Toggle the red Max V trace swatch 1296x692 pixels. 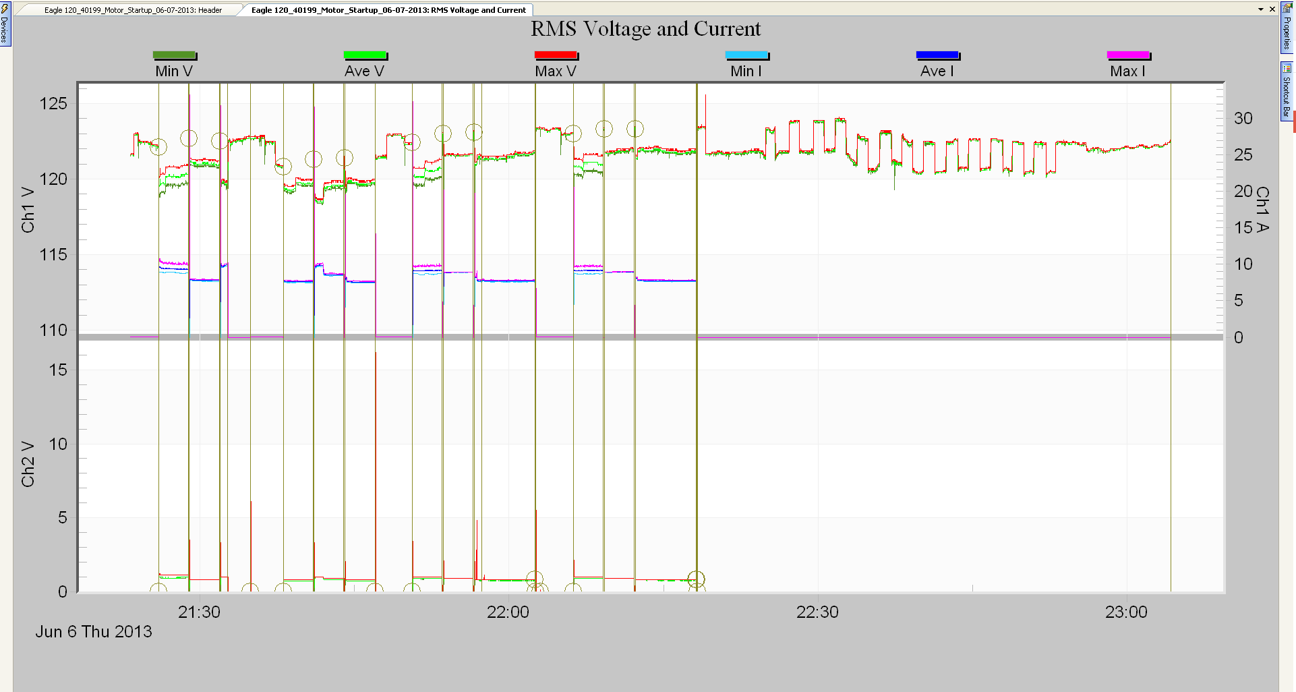pos(556,55)
